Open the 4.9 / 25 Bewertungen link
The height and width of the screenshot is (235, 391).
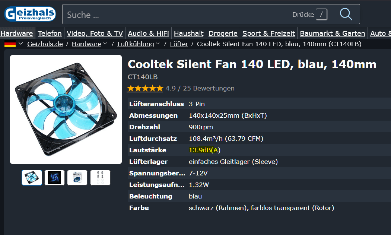(x=200, y=88)
